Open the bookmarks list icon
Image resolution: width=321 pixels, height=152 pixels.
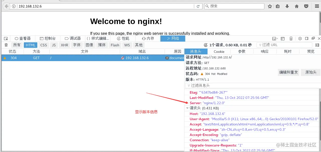[x=278, y=6]
